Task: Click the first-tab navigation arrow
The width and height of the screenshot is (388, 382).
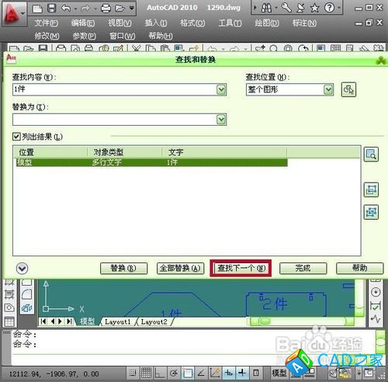Action: (43, 321)
